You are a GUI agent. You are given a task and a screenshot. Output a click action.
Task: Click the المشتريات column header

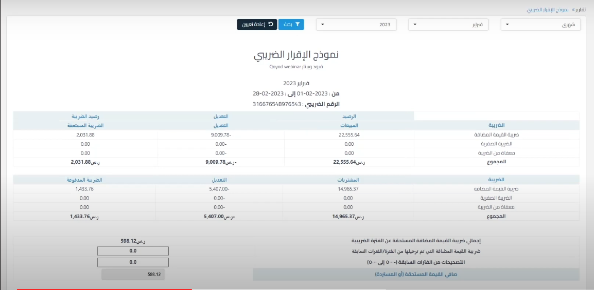pos(349,180)
